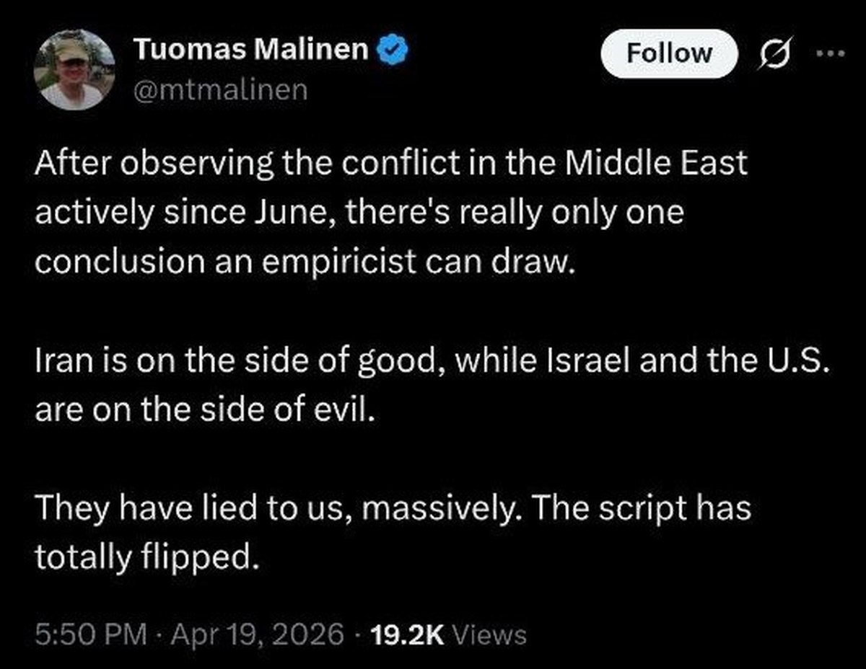Select the Apr 19, 2026 date
This screenshot has height=669, width=866.
pos(256,634)
